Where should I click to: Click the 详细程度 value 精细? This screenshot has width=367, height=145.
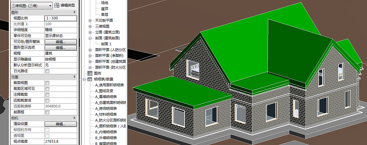coord(49,30)
